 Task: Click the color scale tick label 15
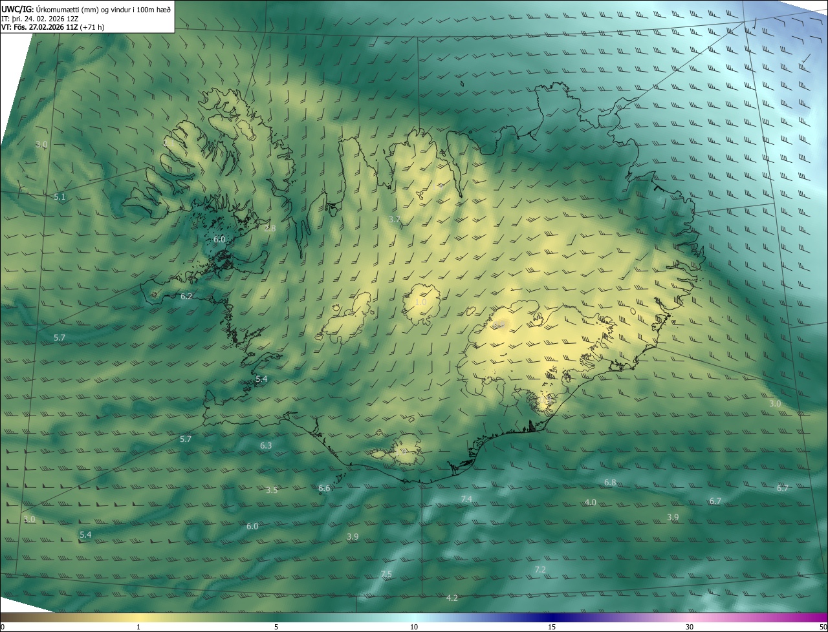(x=552, y=627)
